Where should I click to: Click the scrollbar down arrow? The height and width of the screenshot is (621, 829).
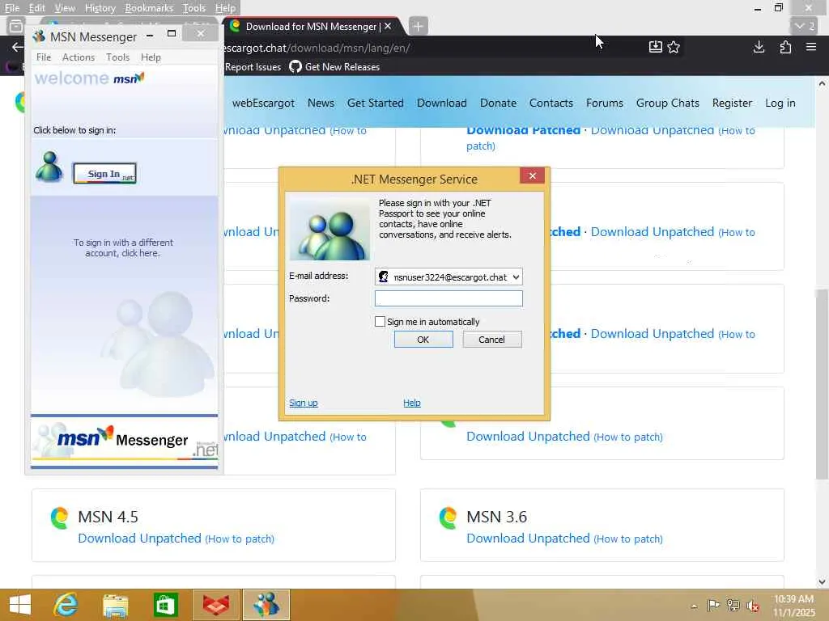coord(822,582)
